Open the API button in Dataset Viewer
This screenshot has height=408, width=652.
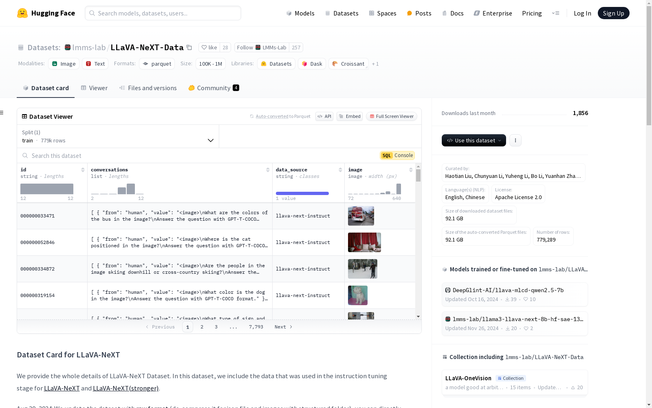(324, 116)
